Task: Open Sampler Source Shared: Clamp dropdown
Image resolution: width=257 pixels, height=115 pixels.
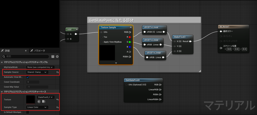Action: pos(37,72)
